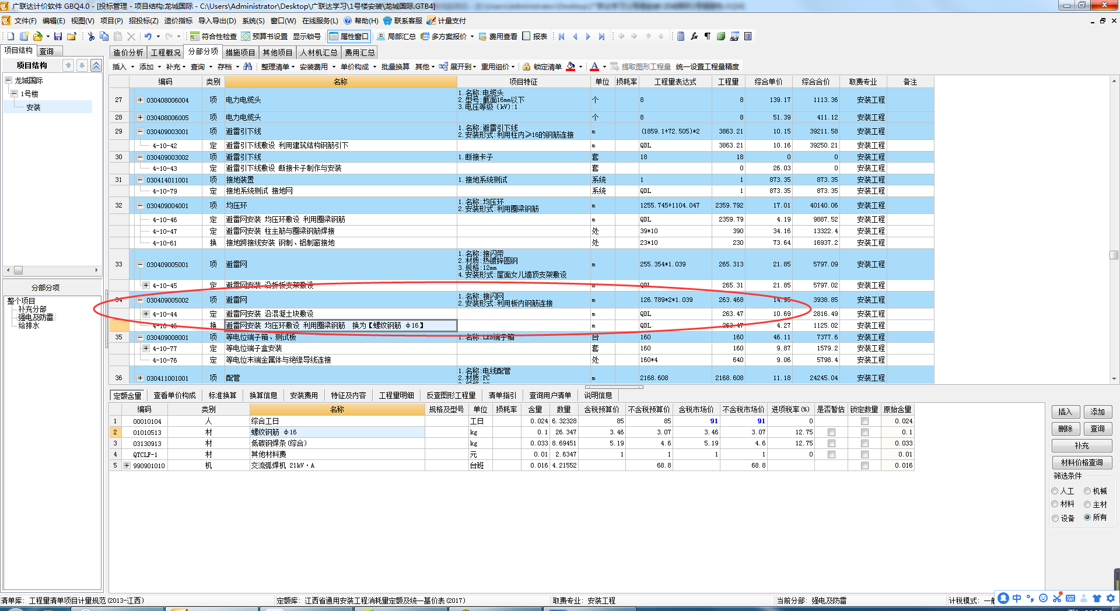Image resolution: width=1120 pixels, height=611 pixels.
Task: Click the main table vertical scrollbar thumb
Action: (1114, 255)
